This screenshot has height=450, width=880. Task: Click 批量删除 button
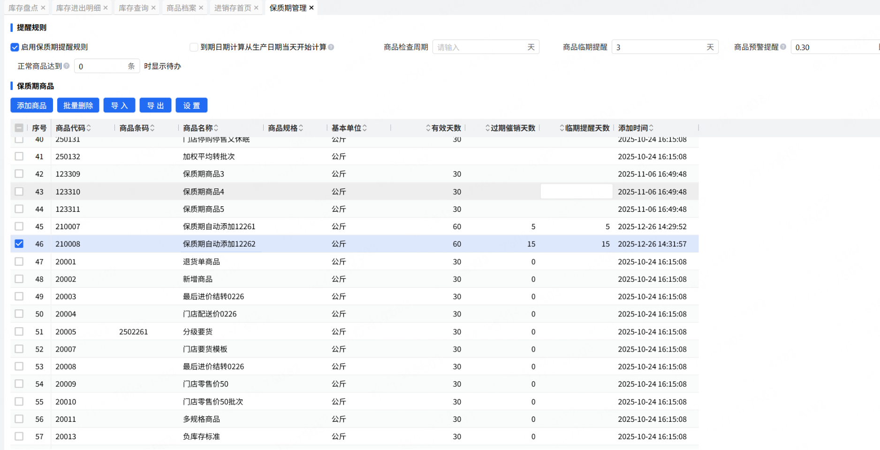point(78,105)
